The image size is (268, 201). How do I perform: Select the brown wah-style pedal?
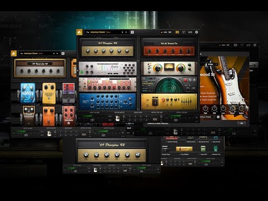(x=28, y=116)
